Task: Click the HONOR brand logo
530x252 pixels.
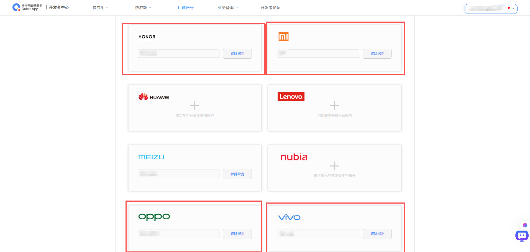Action: [147, 37]
